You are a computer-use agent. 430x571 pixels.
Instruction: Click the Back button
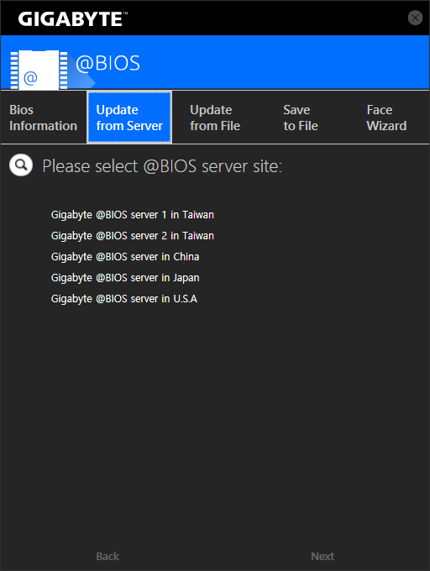[x=107, y=556]
